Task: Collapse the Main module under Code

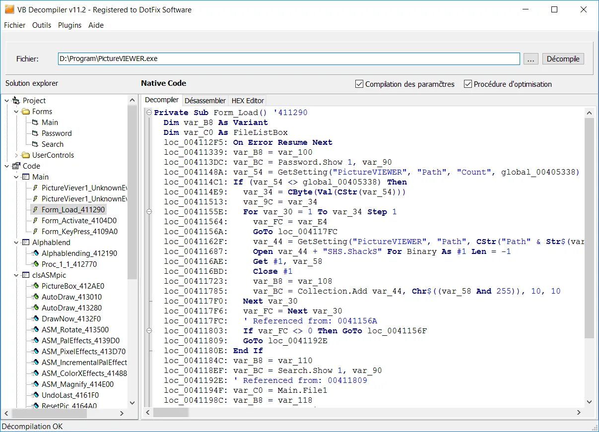Action: [x=16, y=177]
